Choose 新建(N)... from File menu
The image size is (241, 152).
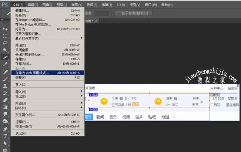(48, 11)
